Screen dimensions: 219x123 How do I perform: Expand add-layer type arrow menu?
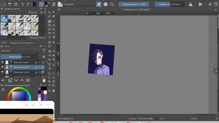click(7, 80)
